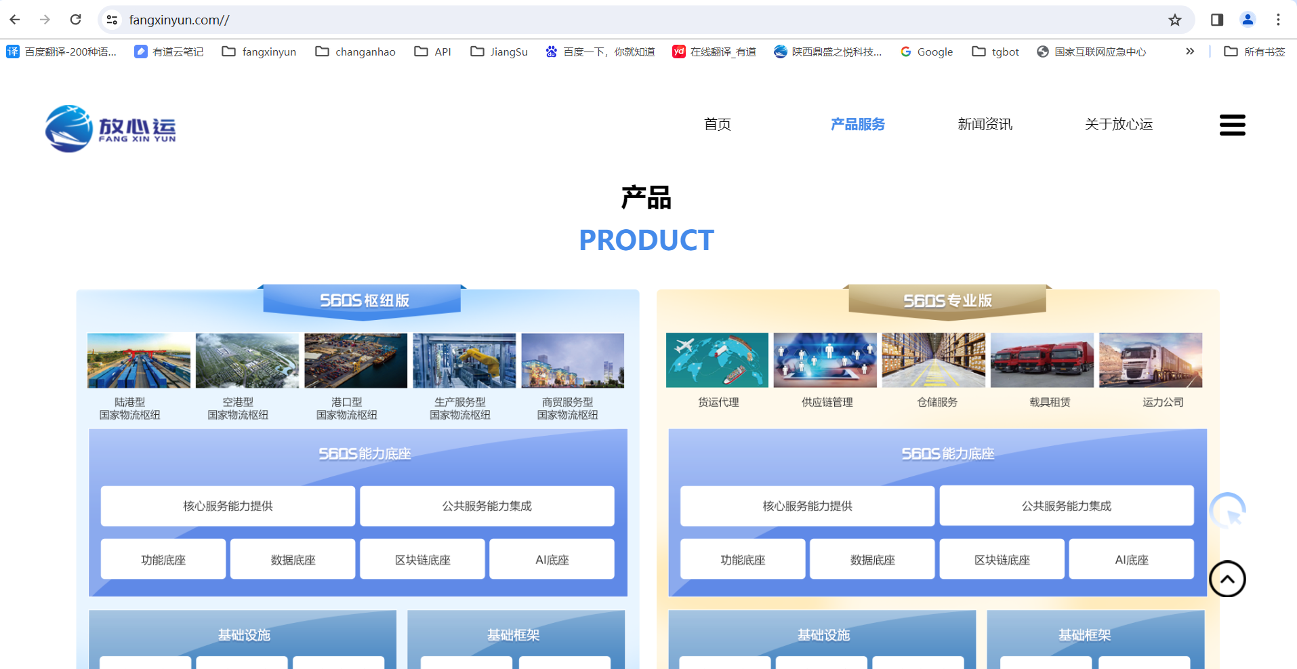Open the hamburger menu icon

tap(1233, 125)
